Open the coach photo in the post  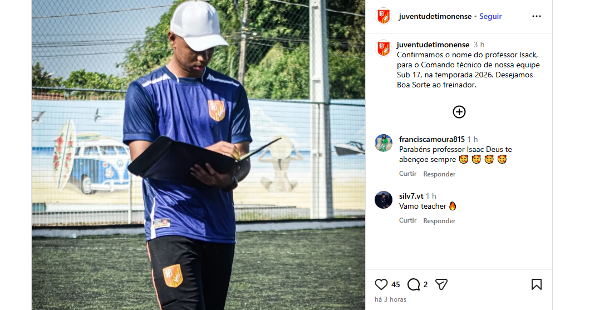199,155
